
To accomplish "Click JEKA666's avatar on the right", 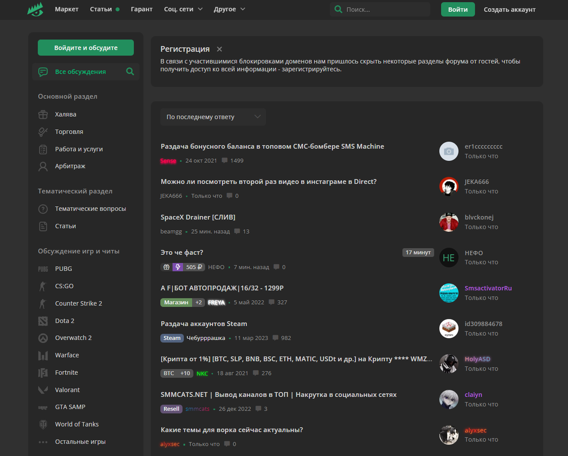I will point(449,186).
